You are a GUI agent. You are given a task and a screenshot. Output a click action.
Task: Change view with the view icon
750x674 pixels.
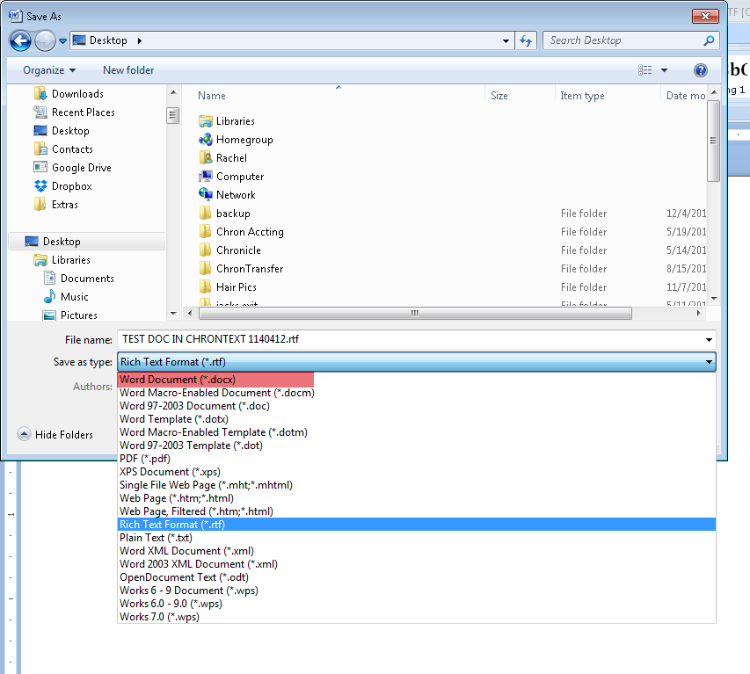click(644, 70)
